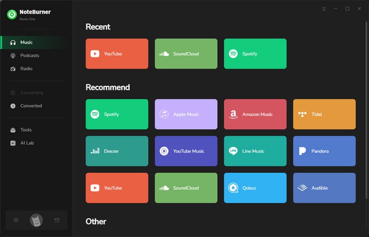Click the NoteBurner logo icon
Screen dimensions: 369x237
(12, 14)
